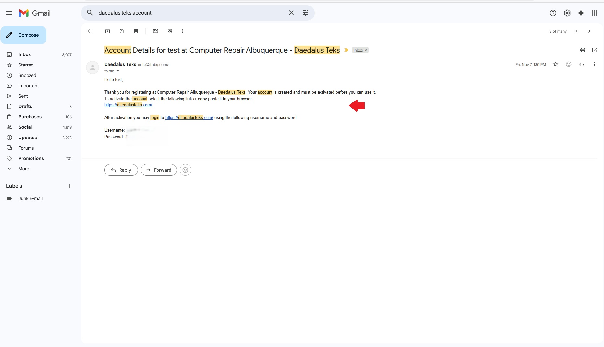Click sender name Daedalus Teks
The width and height of the screenshot is (604, 347).
(x=120, y=64)
